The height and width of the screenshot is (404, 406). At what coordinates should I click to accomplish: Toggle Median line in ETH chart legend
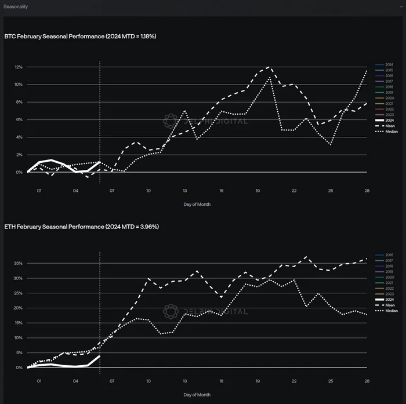[x=386, y=311]
